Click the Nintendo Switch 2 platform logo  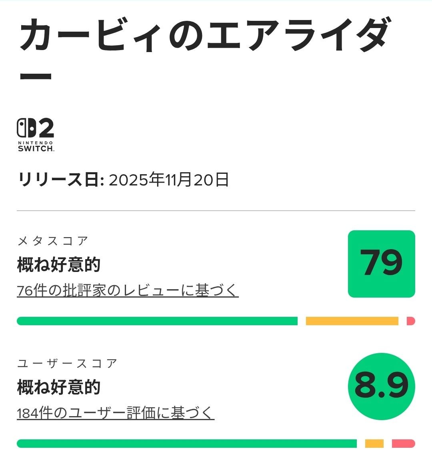(35, 129)
